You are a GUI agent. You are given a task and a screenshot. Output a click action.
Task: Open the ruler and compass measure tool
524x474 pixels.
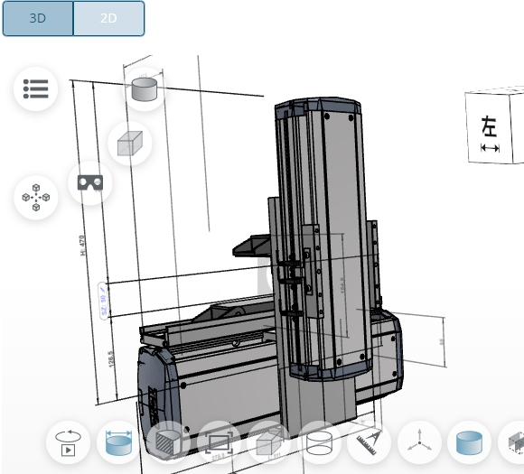pyautogui.click(x=370, y=442)
